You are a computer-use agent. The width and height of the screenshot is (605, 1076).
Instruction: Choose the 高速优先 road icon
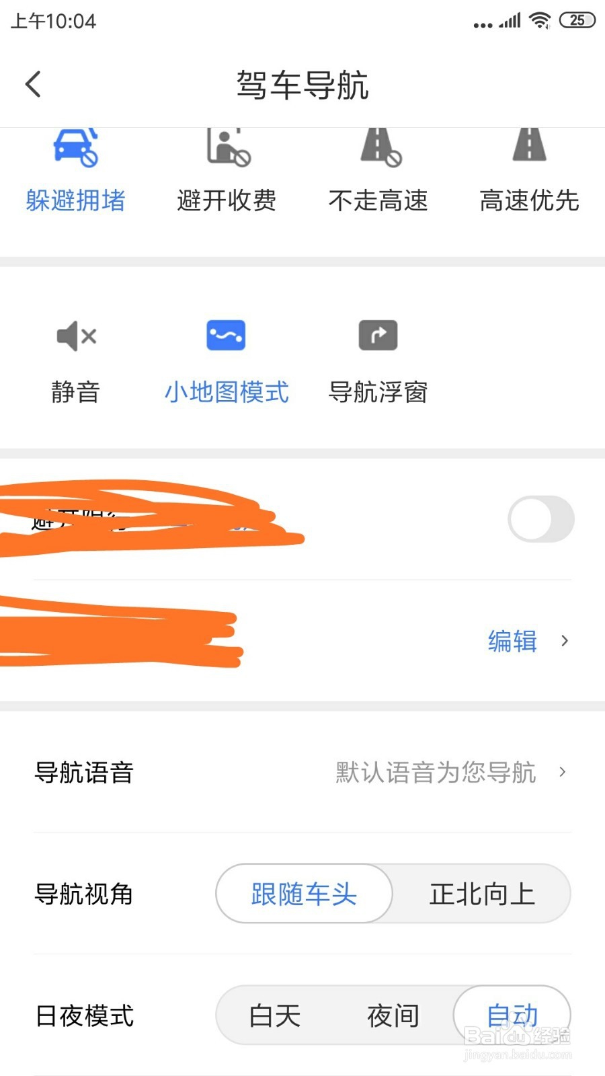pyautogui.click(x=530, y=145)
